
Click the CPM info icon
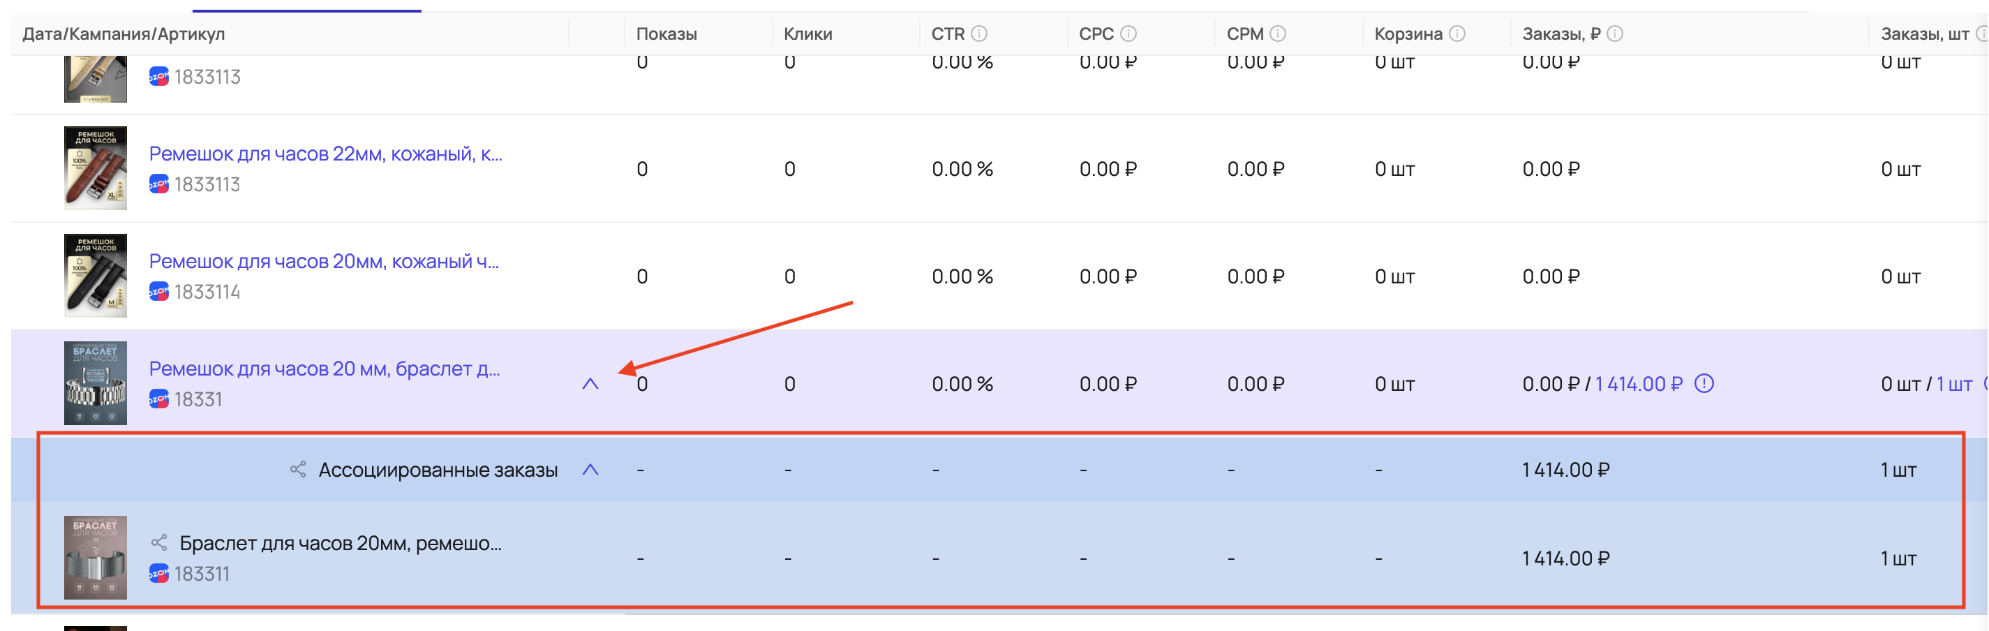tap(1278, 34)
